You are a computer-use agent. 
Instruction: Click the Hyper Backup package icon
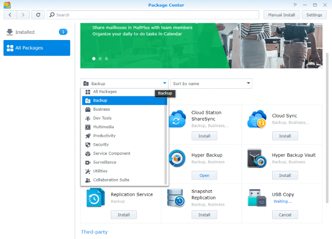(x=177, y=158)
